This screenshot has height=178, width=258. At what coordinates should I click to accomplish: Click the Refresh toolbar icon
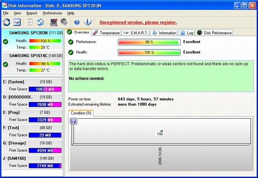click(7, 22)
